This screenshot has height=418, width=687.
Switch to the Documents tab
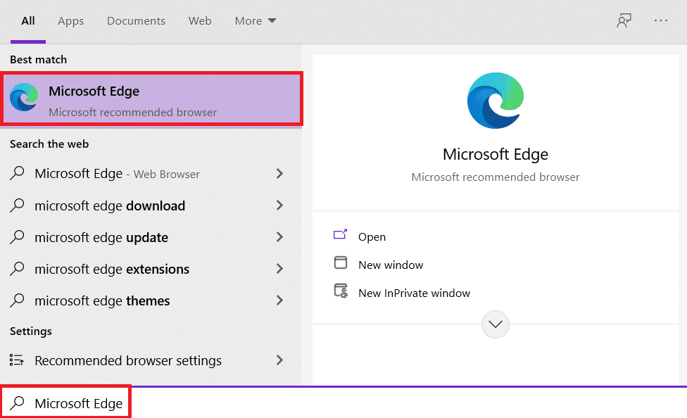coord(136,20)
